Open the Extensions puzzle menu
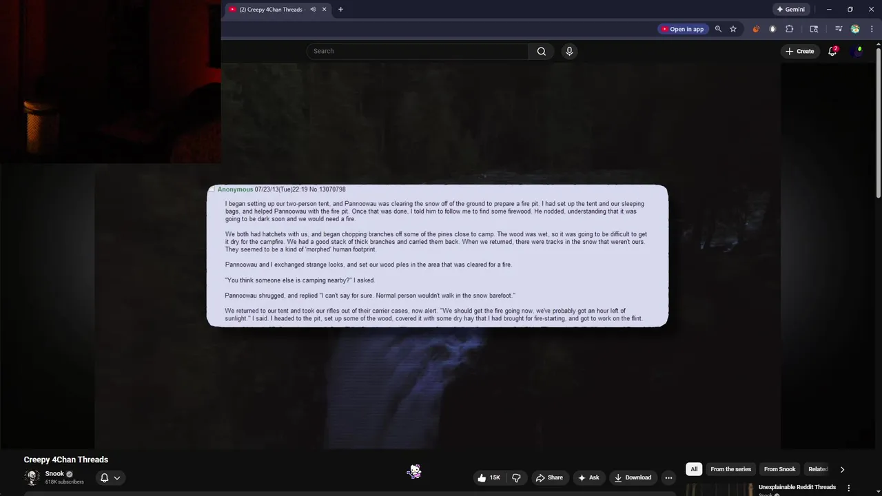Viewport: 882px width, 496px height. coord(790,29)
